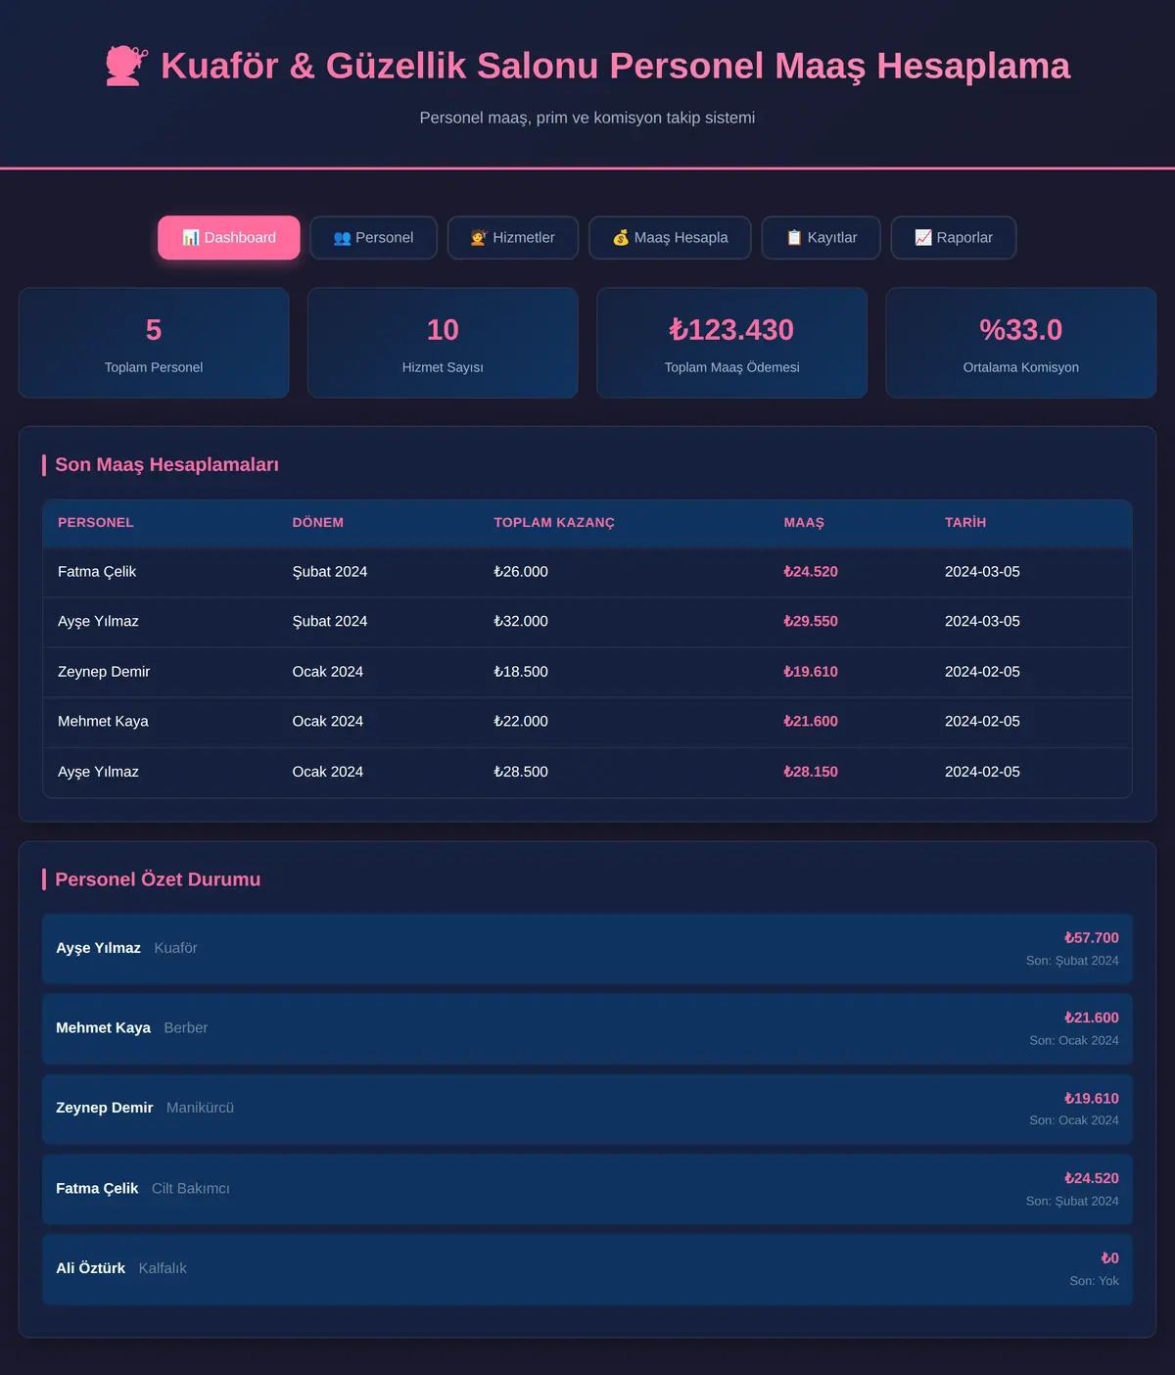Screen dimensions: 1175x1375
Task: Click the salon logo icon in header
Action: coord(126,66)
